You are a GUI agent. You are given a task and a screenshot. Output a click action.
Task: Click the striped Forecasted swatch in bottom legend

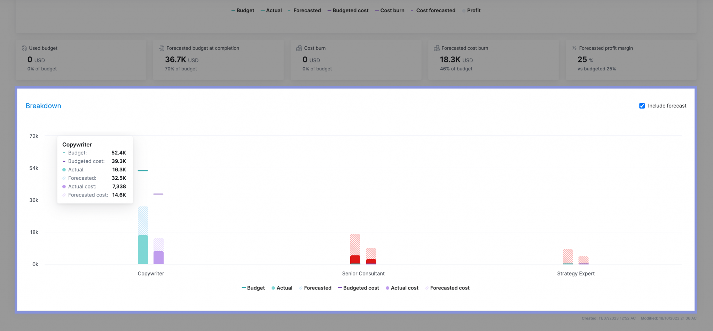click(300, 288)
